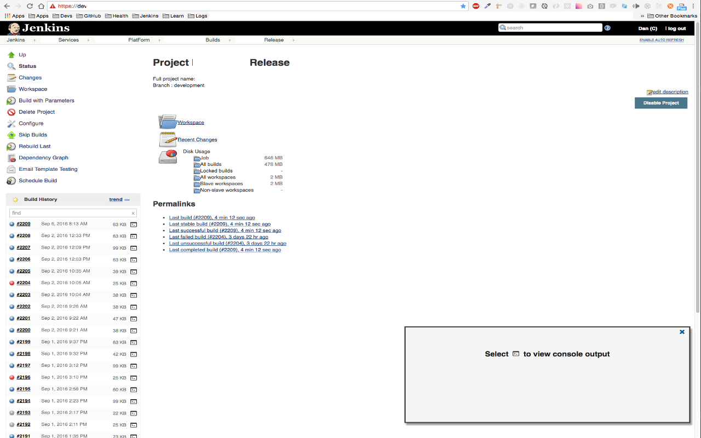Open build #2200 link

click(24, 330)
